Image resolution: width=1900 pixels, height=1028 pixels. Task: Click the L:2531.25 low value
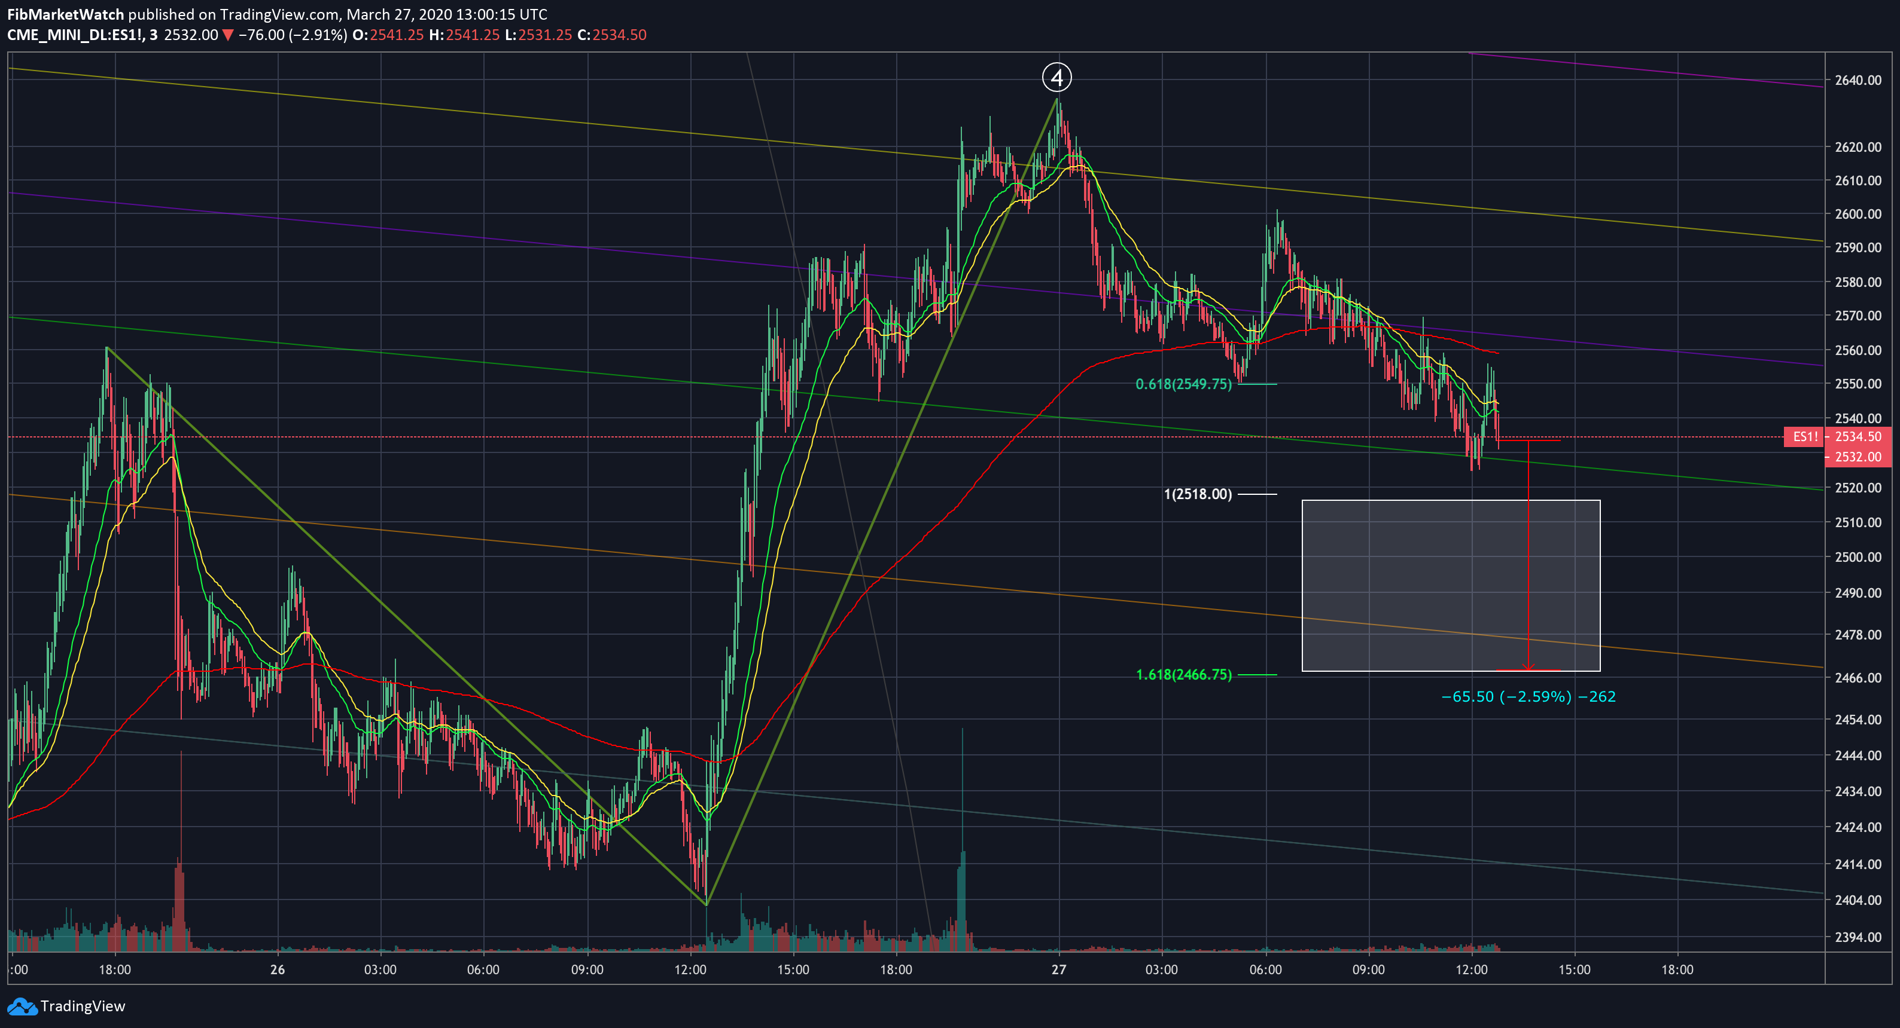(538, 35)
